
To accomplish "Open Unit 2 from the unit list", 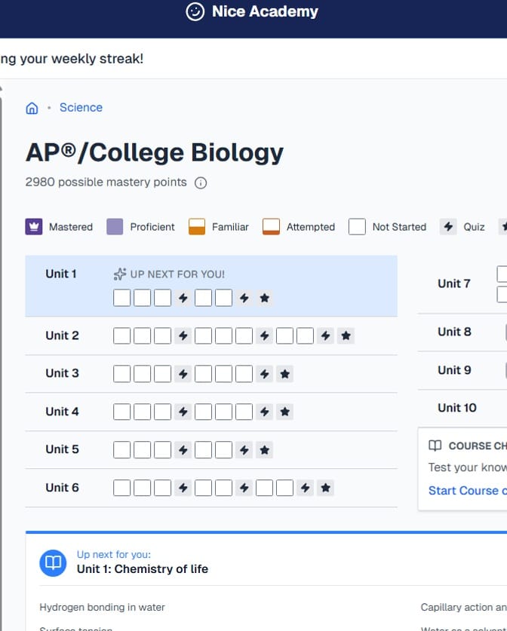I will pyautogui.click(x=62, y=335).
